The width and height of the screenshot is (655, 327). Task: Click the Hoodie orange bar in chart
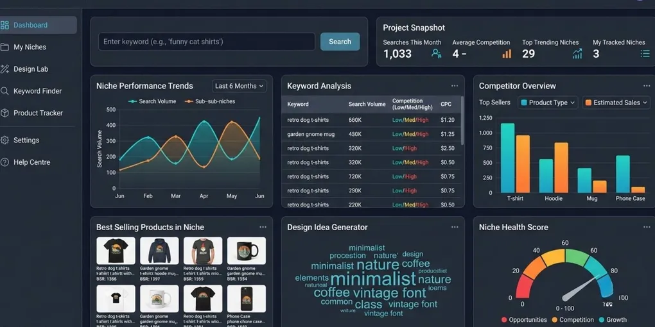(x=561, y=168)
